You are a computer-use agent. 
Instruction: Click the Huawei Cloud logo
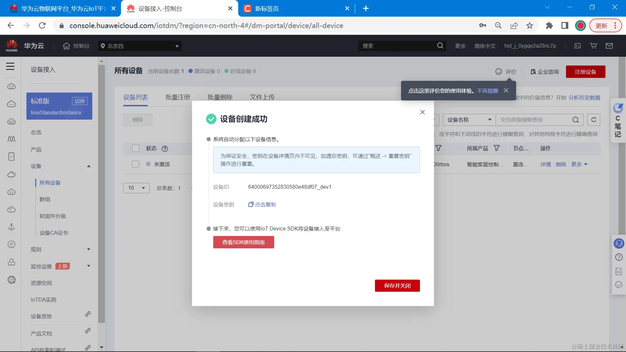tap(25, 46)
